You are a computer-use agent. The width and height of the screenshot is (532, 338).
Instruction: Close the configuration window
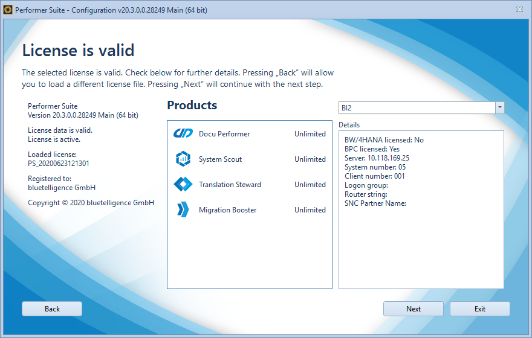click(x=519, y=9)
